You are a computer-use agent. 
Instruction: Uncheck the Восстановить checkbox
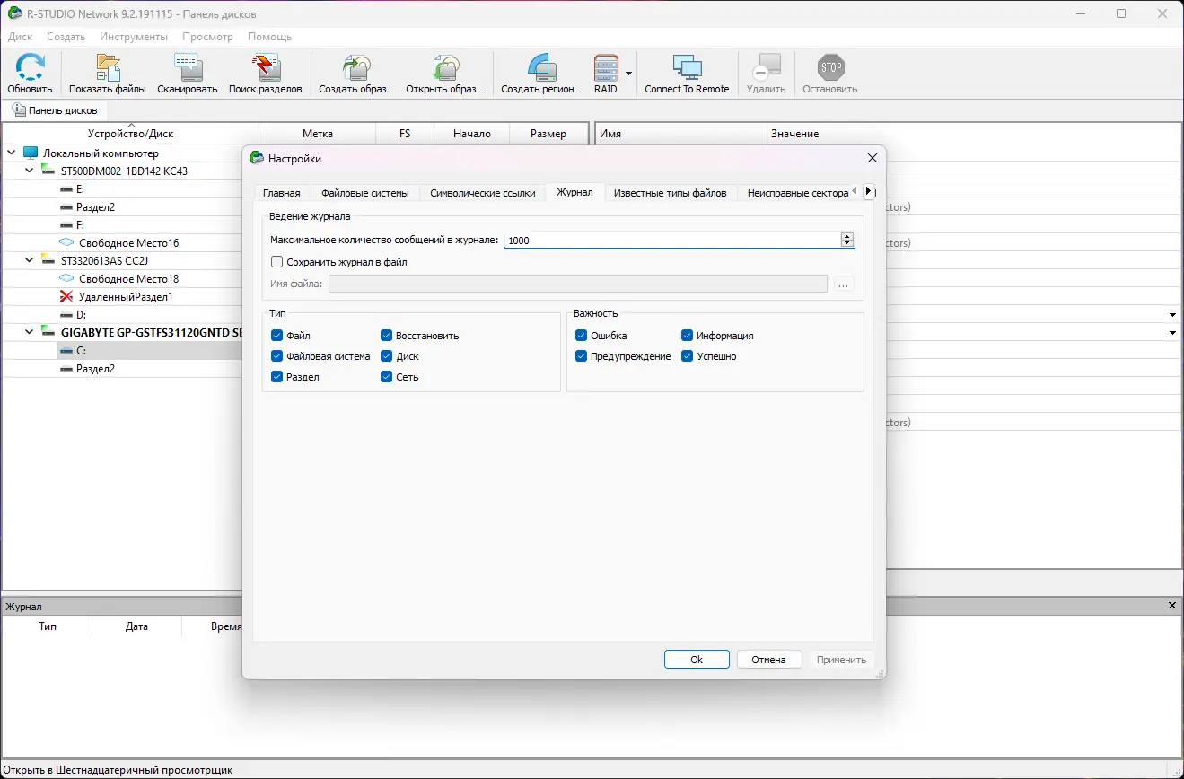click(x=387, y=336)
